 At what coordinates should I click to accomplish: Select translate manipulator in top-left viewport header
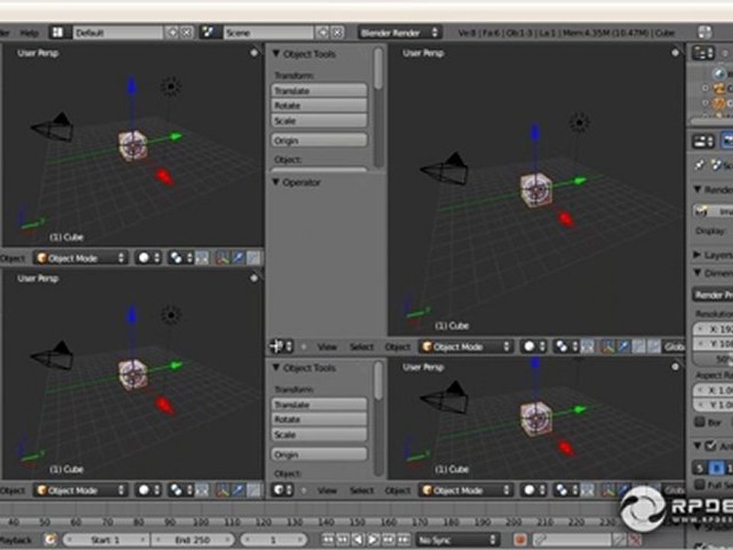[237, 257]
